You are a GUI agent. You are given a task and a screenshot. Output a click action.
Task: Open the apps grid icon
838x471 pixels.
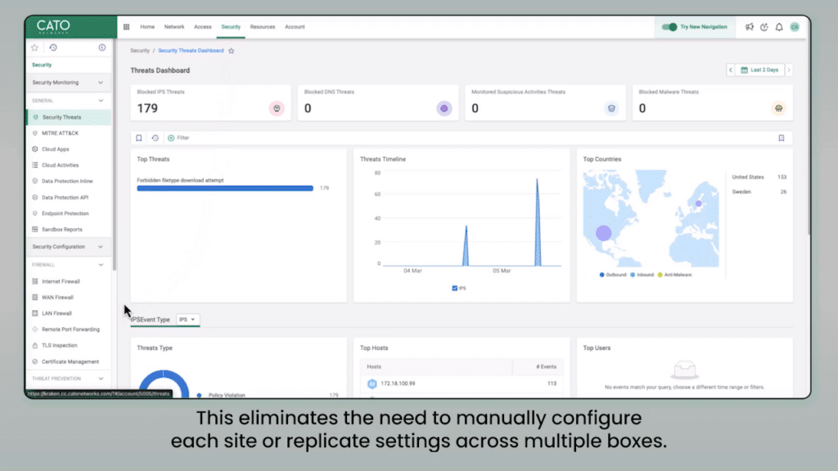click(x=126, y=27)
